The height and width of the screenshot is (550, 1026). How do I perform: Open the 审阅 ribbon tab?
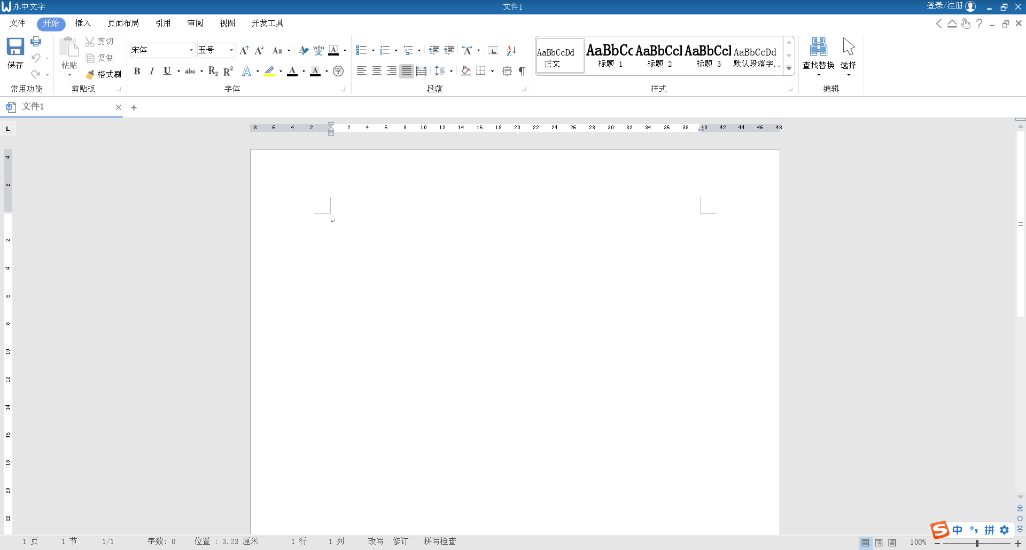[195, 23]
